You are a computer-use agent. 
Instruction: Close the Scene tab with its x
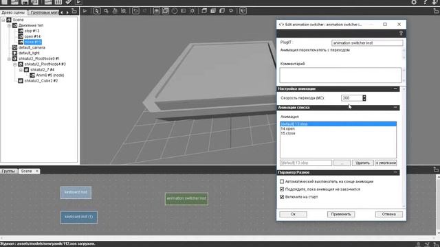tap(36, 171)
